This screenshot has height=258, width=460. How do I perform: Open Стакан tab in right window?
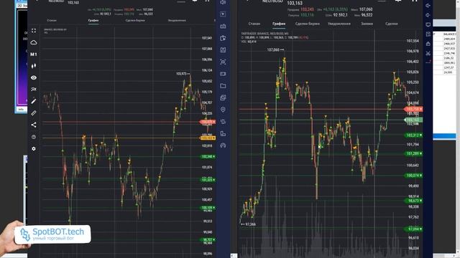pyautogui.click(x=254, y=24)
